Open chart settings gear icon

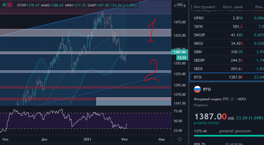[180, 139]
